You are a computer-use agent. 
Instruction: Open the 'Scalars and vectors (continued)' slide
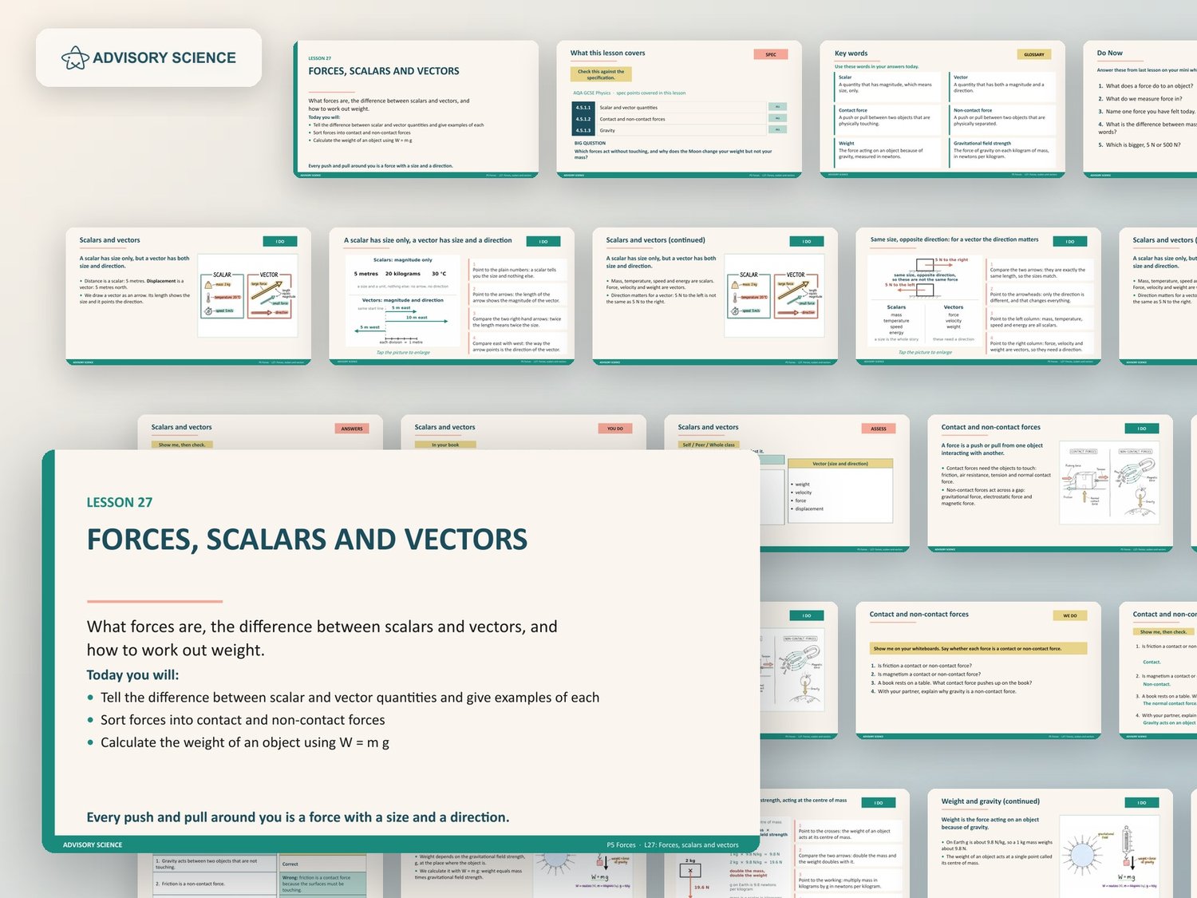click(x=715, y=296)
